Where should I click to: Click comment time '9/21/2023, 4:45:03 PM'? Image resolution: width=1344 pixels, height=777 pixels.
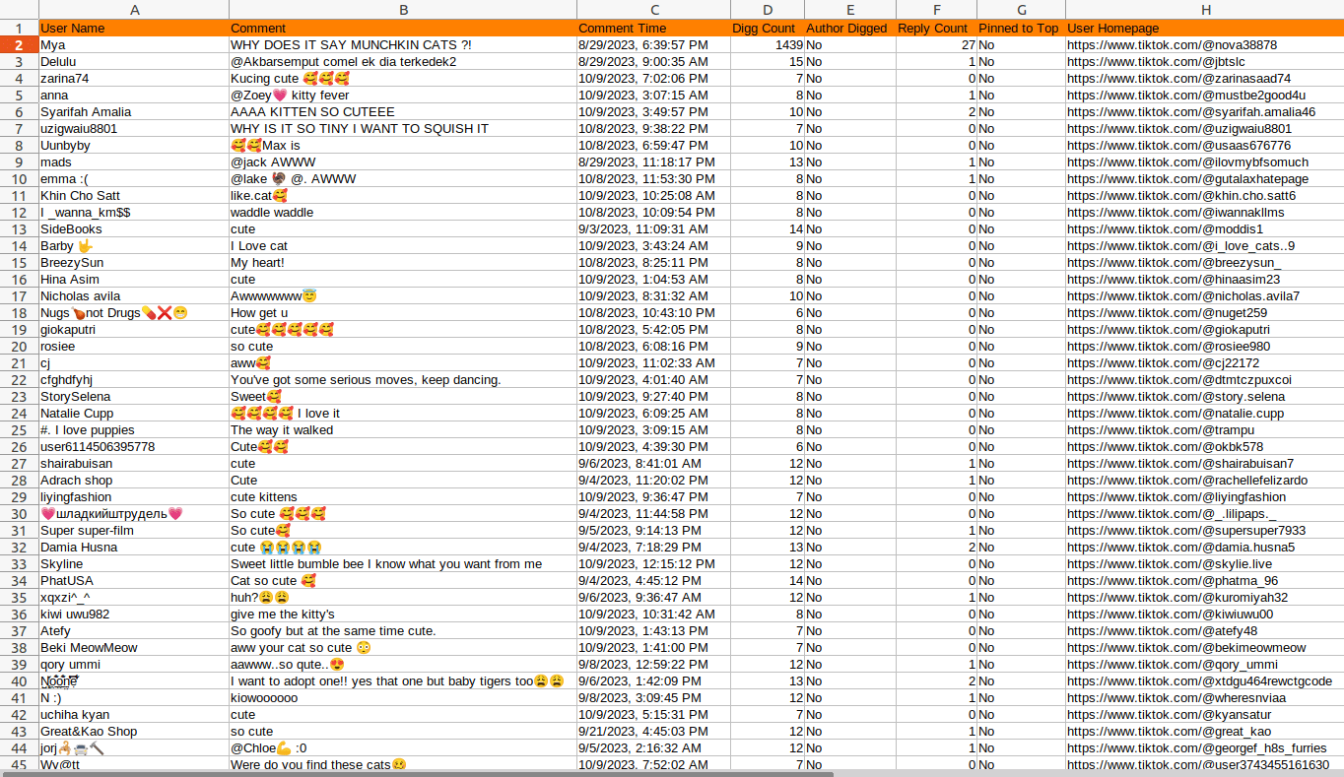tap(646, 732)
